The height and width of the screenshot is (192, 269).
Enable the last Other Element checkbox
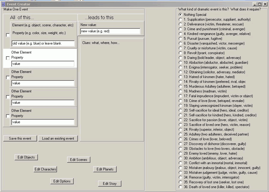8,116
